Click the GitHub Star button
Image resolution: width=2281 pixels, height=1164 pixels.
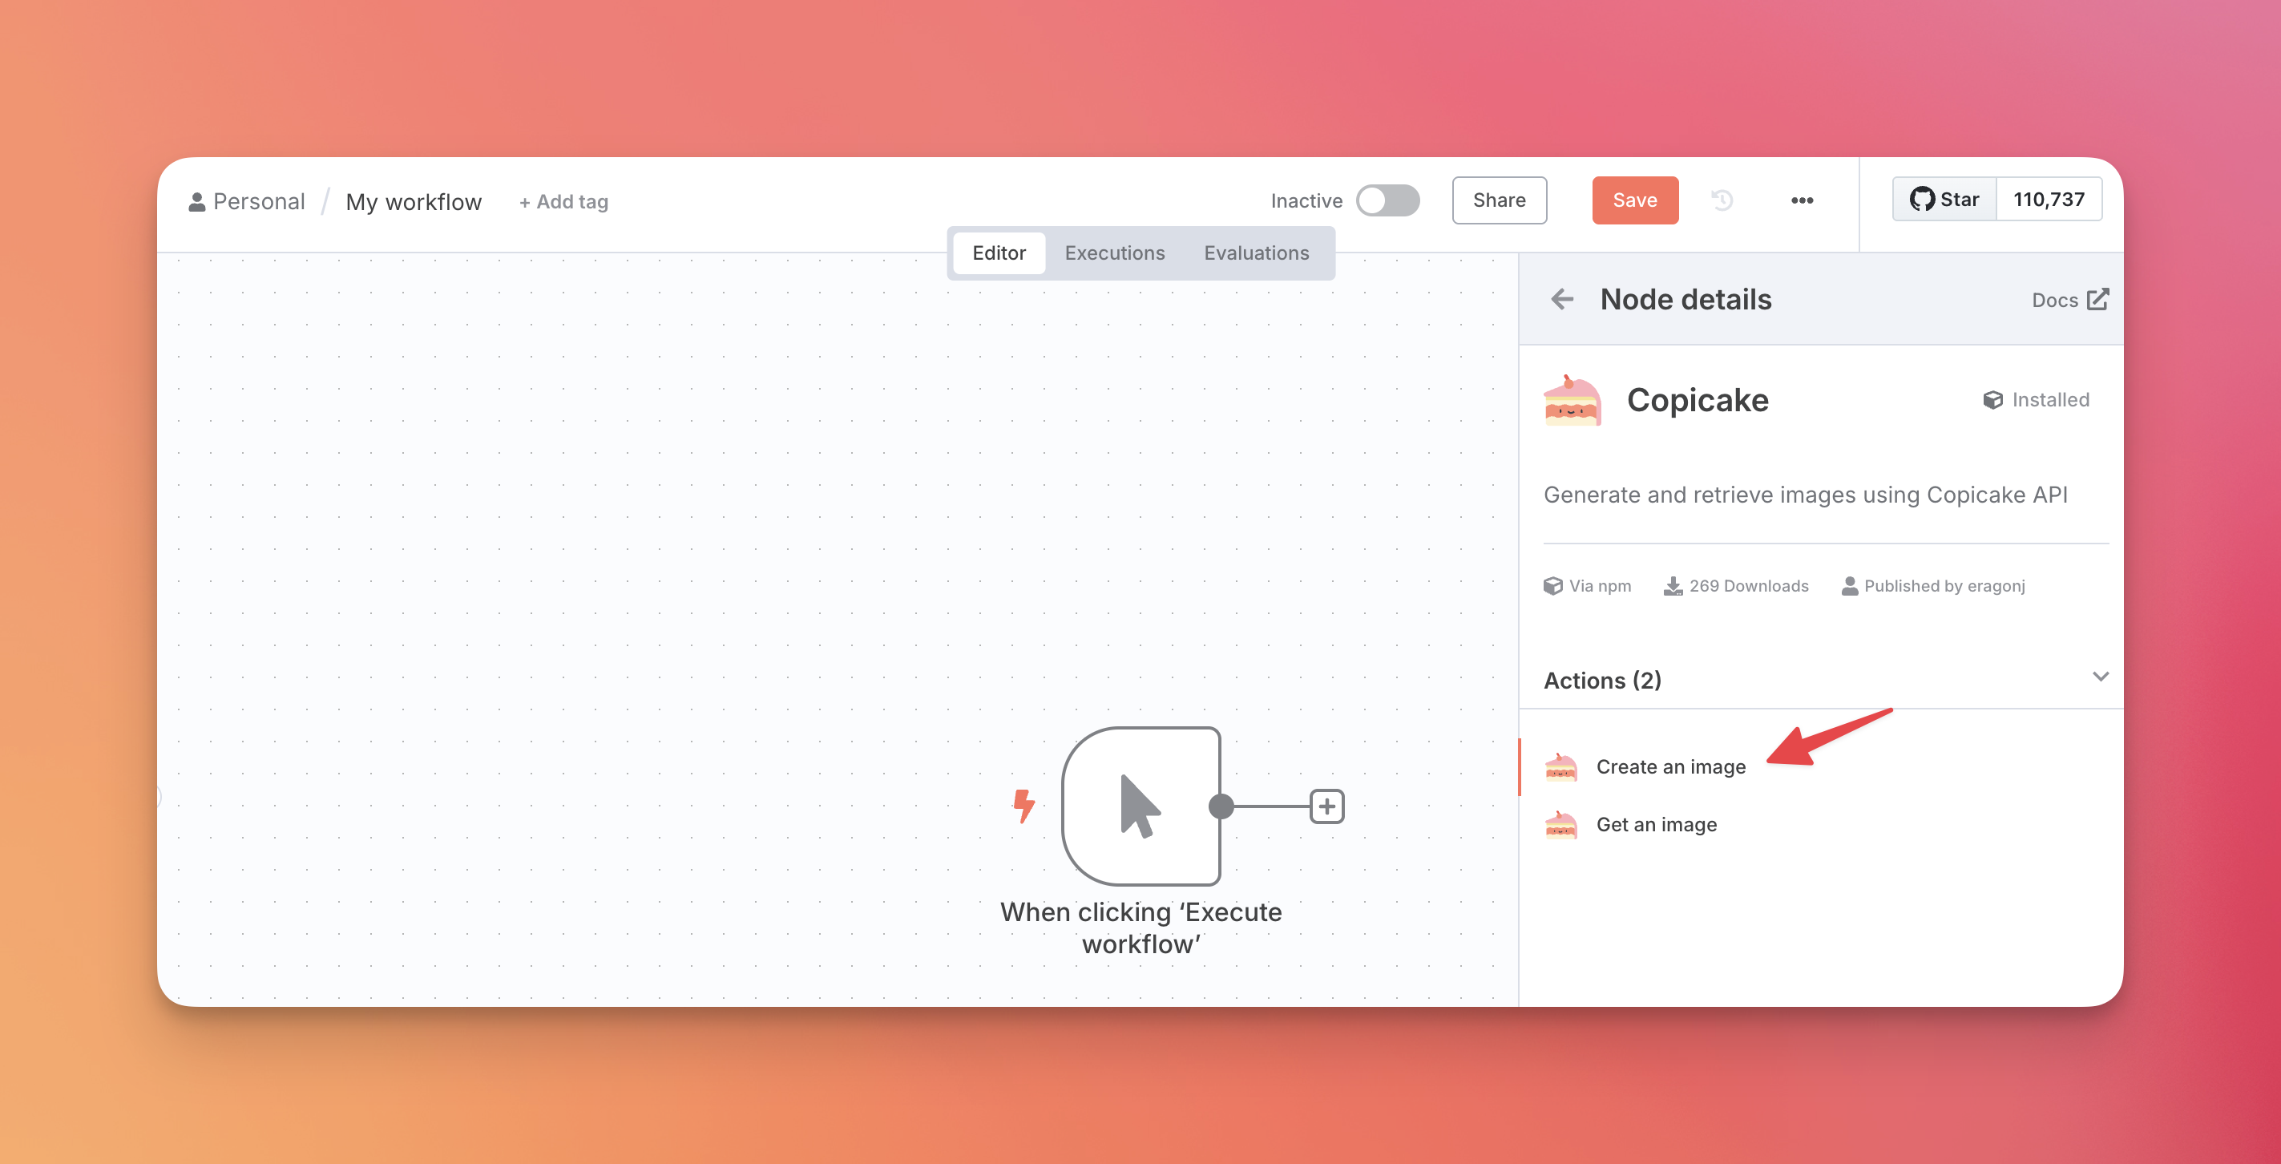click(1944, 200)
